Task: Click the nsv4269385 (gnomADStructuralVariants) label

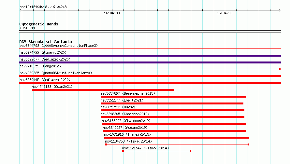Action: point(56,73)
